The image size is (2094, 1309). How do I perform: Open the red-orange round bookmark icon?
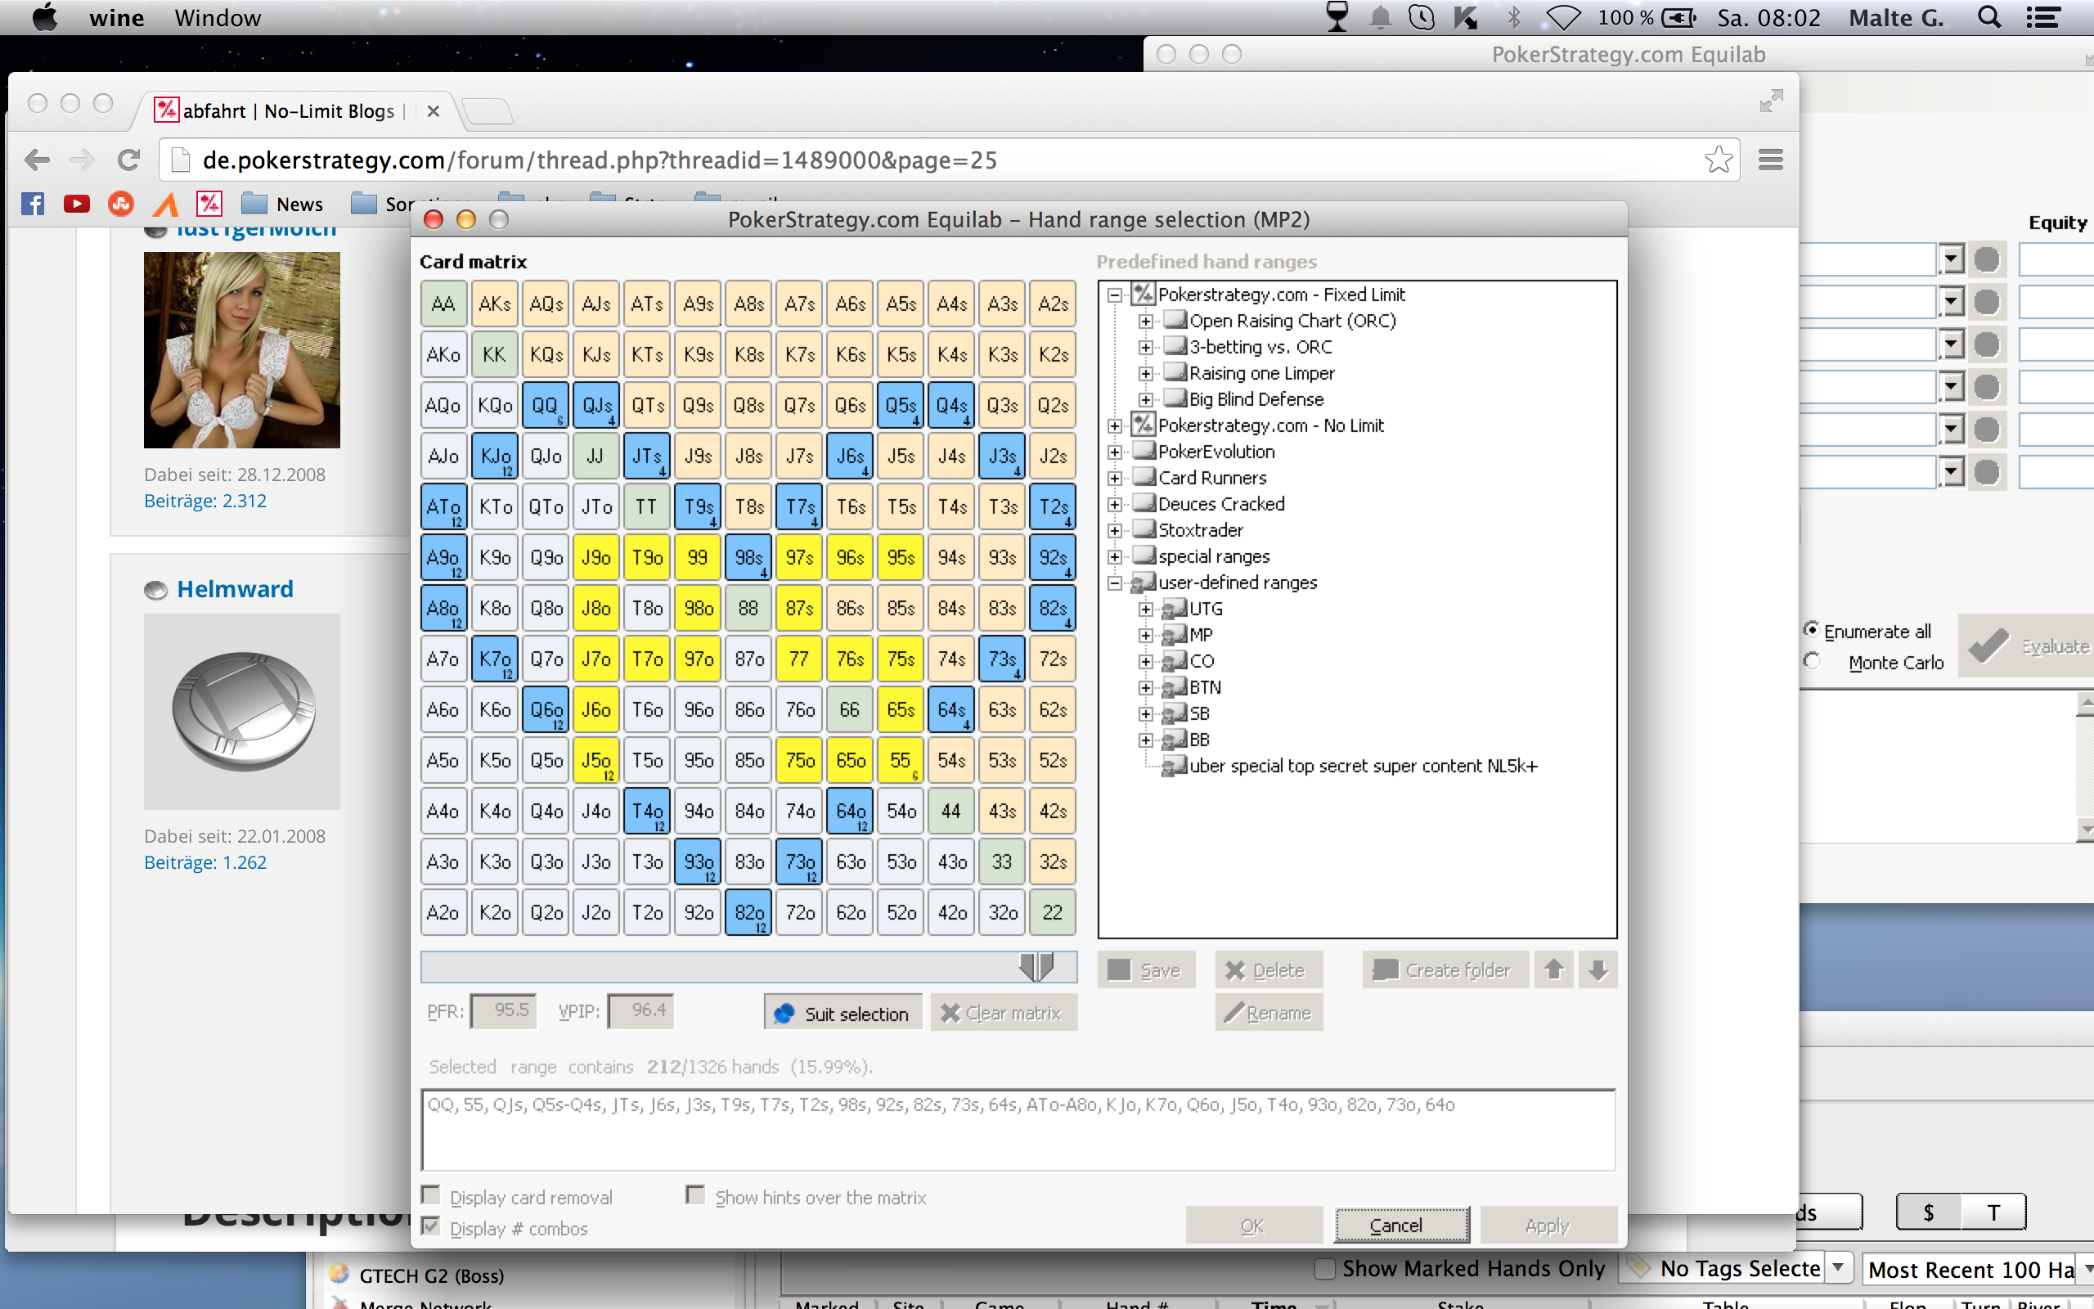click(121, 205)
